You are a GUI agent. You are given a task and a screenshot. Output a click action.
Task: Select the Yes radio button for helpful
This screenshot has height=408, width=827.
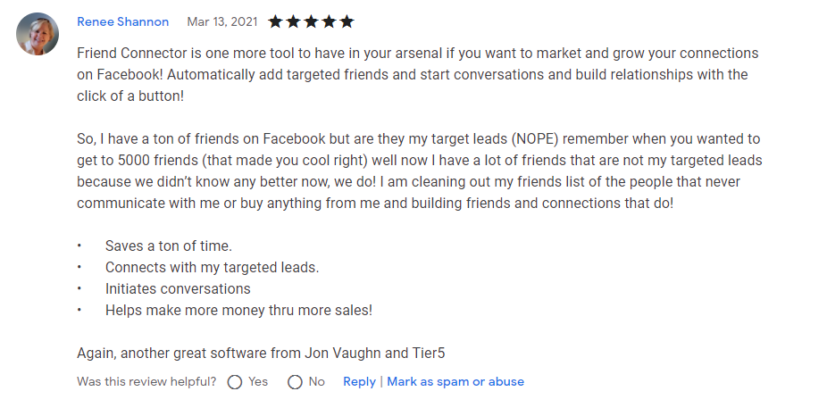235,382
